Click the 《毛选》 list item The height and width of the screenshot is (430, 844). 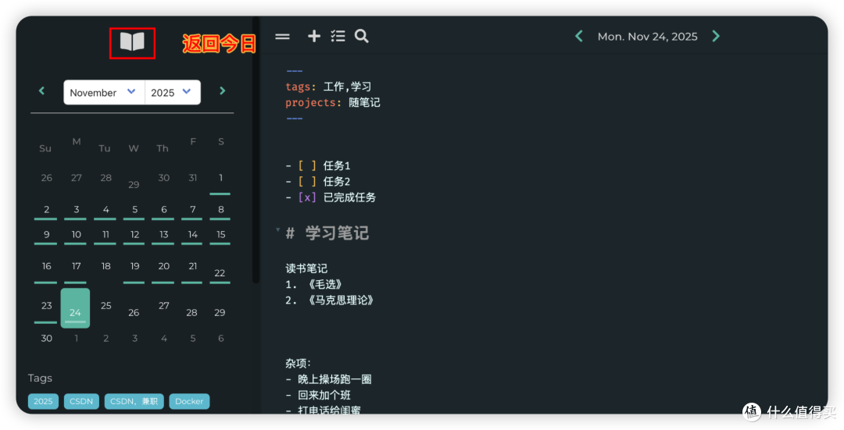(x=314, y=284)
